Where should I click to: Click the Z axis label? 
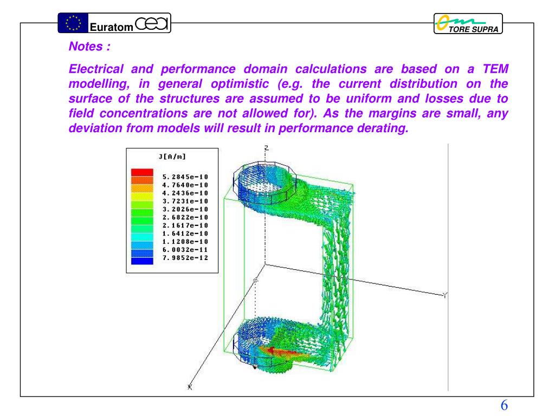pos(267,147)
